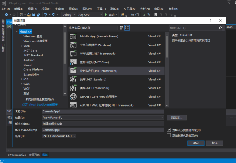Click the solution name input field
This screenshot has width=236, height=163.
tap(103, 130)
